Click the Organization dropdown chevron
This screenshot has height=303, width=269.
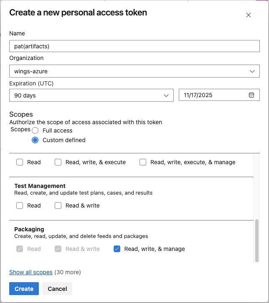(x=252, y=71)
